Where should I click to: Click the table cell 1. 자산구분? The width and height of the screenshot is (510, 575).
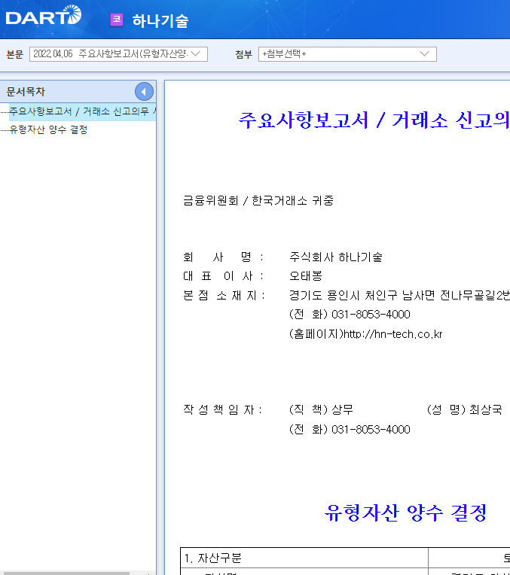(304, 558)
